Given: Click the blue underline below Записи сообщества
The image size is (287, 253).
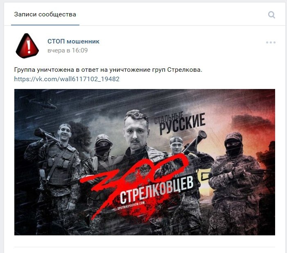Looking at the screenshot, I should point(45,25).
